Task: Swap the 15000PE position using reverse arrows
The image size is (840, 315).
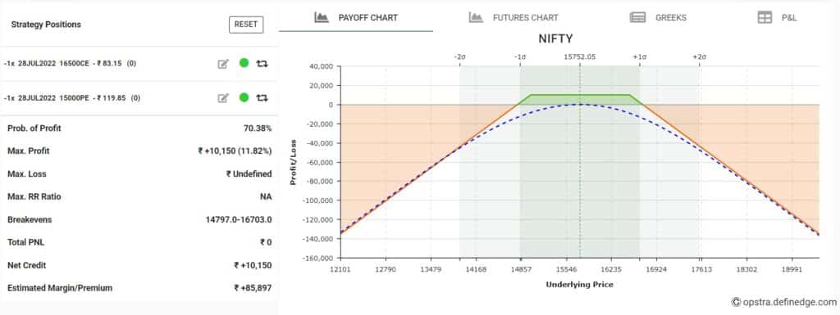Action: click(x=262, y=97)
